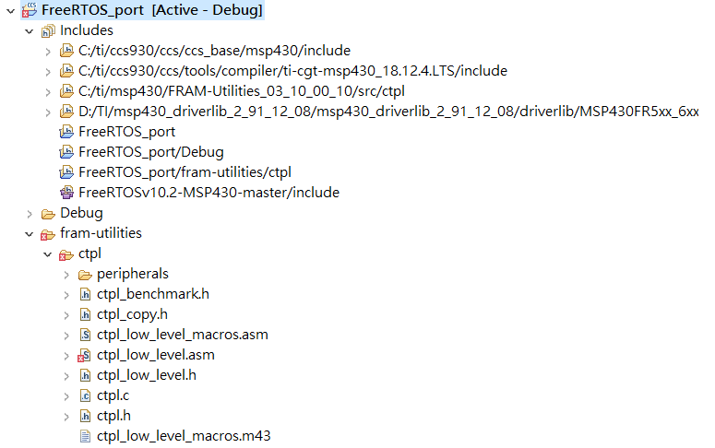Collapse the FreeRTOS_port project tree
The height and width of the screenshot is (448, 715).
pyautogui.click(x=10, y=10)
